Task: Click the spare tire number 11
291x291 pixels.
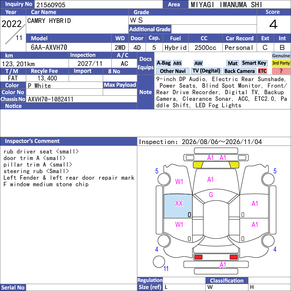Action: click(166, 268)
